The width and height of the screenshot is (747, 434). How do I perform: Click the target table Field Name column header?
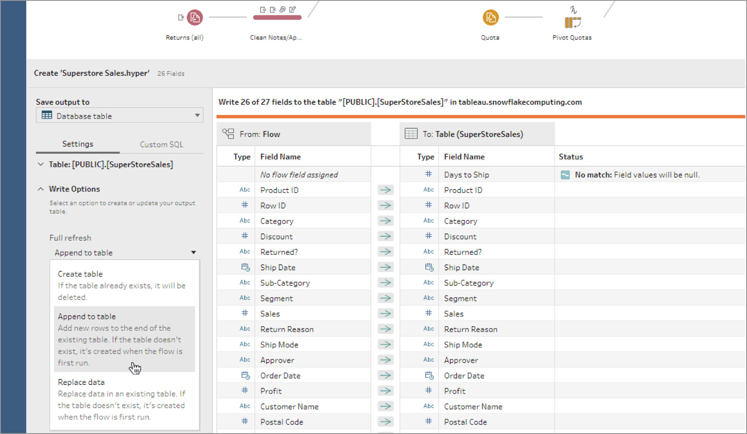(x=465, y=157)
